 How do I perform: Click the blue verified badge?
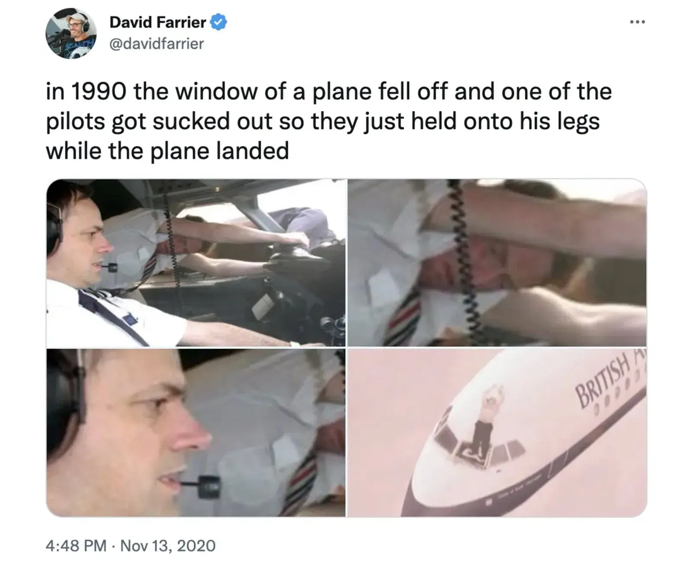[x=219, y=22]
